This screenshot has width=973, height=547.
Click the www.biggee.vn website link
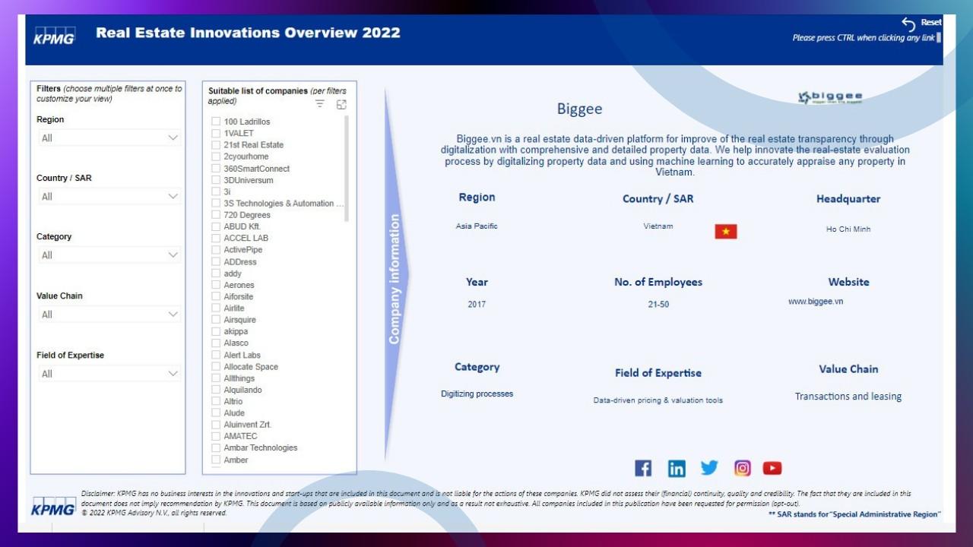click(x=816, y=302)
